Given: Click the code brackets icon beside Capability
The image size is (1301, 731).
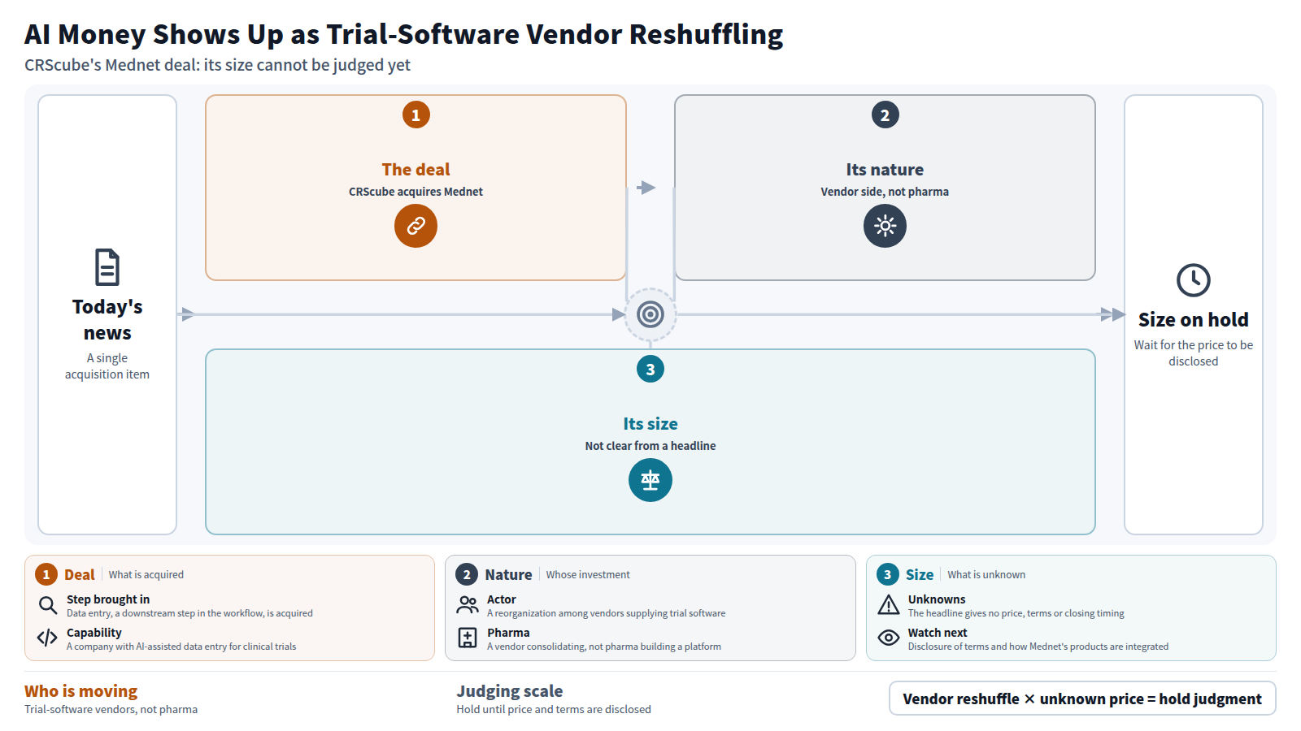Looking at the screenshot, I should click(47, 638).
